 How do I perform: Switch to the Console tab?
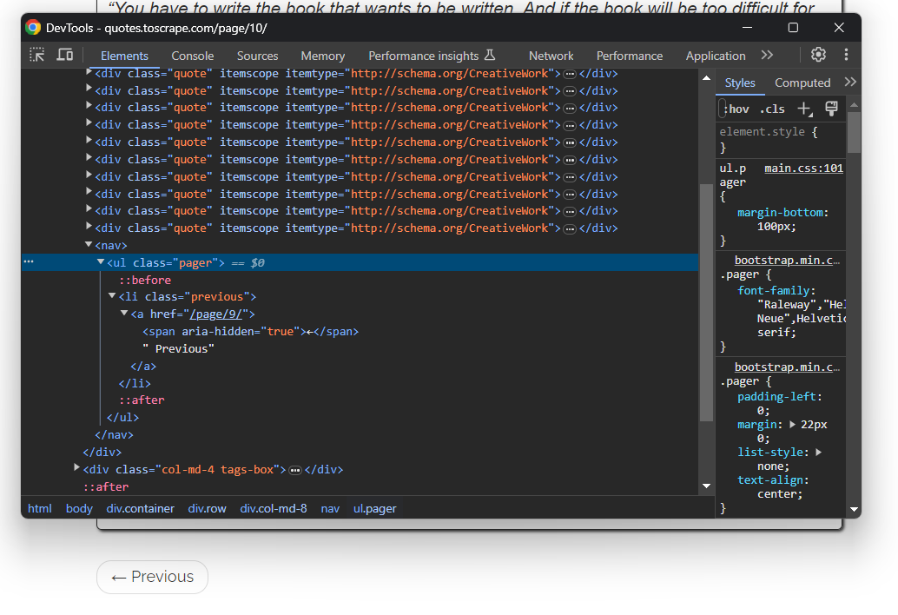click(x=192, y=55)
